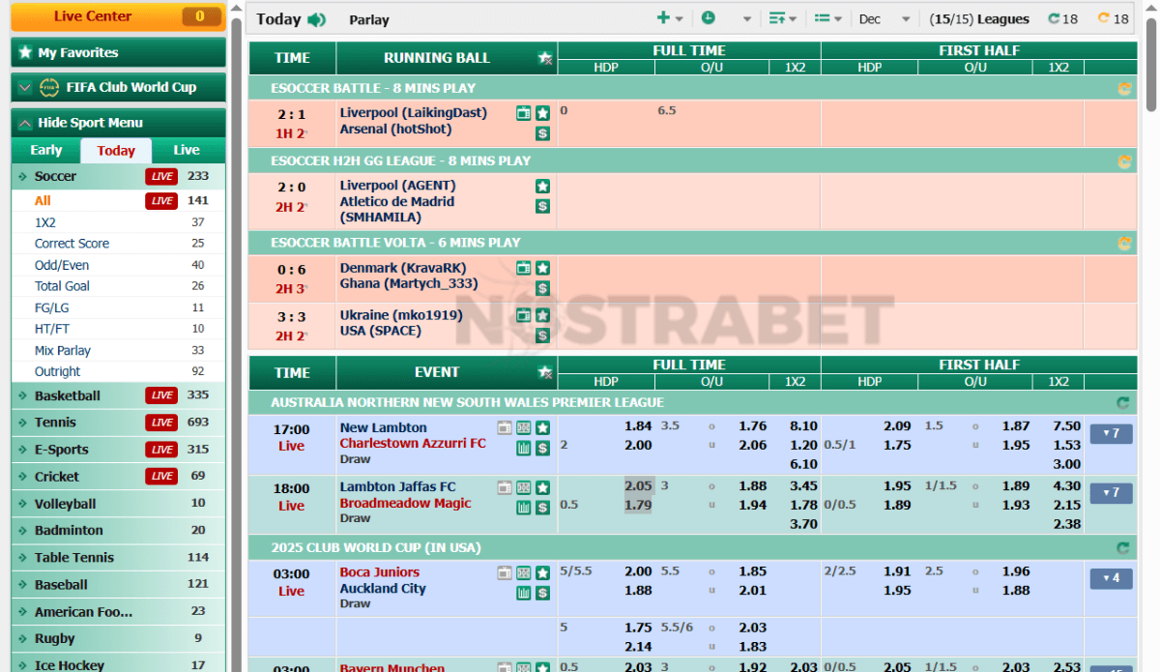Viewport: 1160px width, 672px height.
Task: Expand the Basketball sport in sidebar
Action: click(118, 395)
